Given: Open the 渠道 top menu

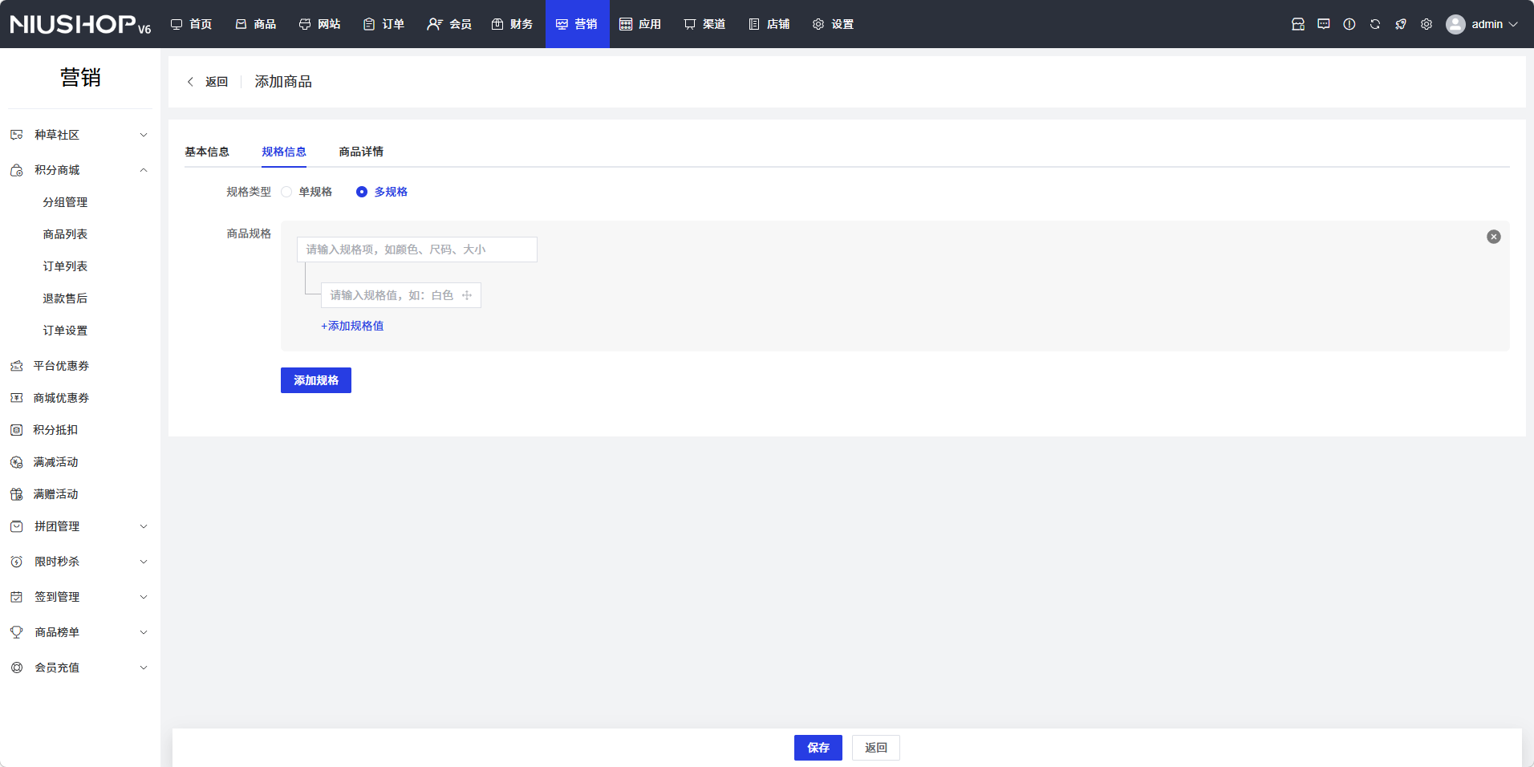Looking at the screenshot, I should pos(706,24).
